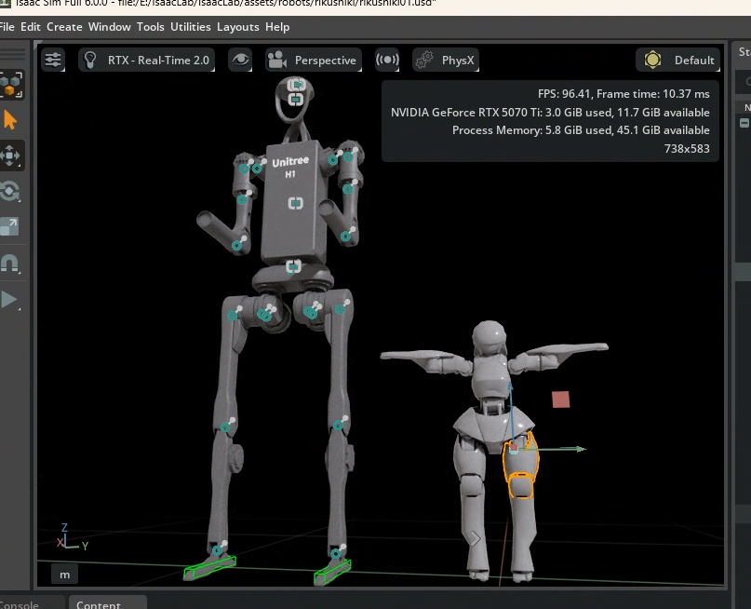This screenshot has height=609, width=751.
Task: Select the Scale tool
Action: tap(9, 226)
